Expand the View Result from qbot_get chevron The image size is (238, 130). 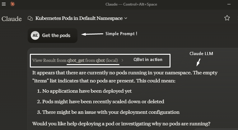coord(122,60)
